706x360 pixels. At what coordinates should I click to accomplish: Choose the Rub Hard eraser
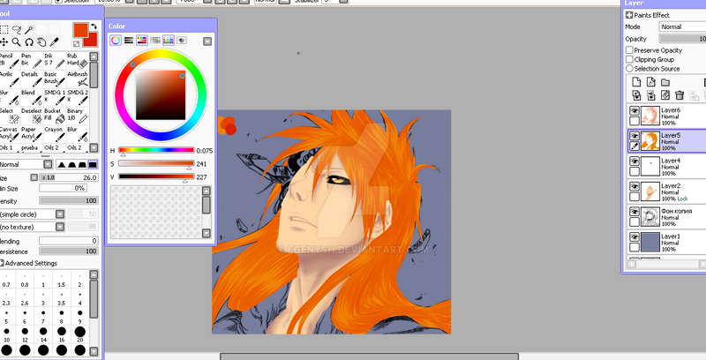click(78, 61)
